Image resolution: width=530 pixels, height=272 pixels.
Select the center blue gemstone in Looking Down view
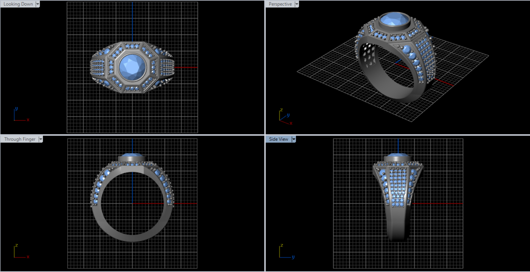click(x=132, y=67)
